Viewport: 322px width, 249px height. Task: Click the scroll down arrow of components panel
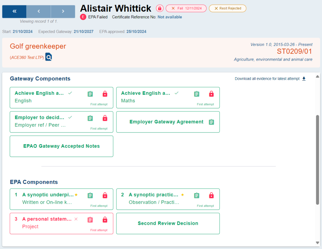(317, 242)
